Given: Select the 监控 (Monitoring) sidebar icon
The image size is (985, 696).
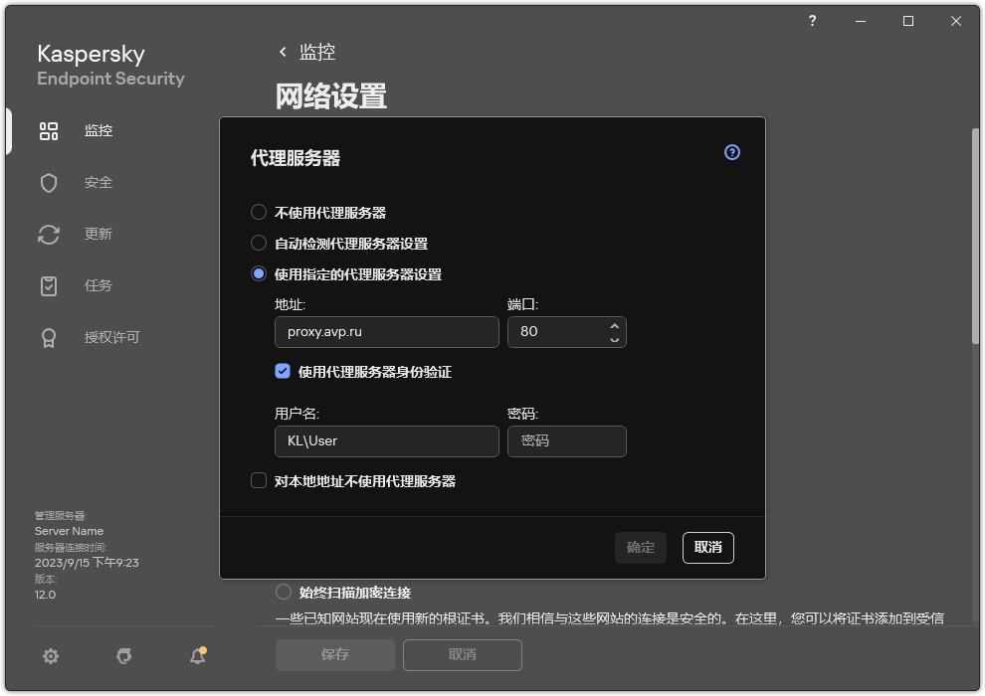Looking at the screenshot, I should (49, 130).
